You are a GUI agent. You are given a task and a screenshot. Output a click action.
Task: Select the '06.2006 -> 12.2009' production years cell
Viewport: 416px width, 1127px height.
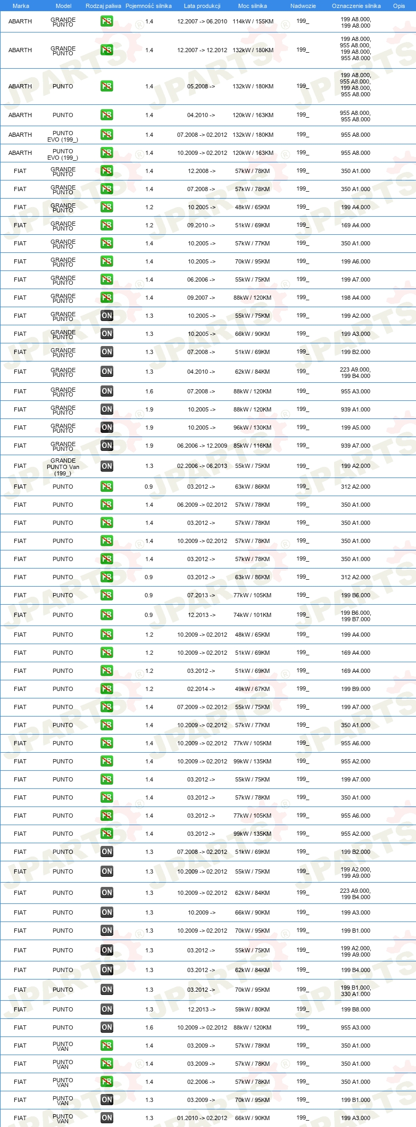click(202, 446)
